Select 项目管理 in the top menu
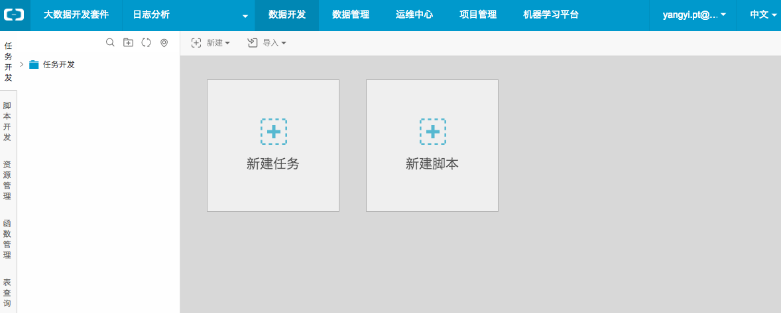 478,15
